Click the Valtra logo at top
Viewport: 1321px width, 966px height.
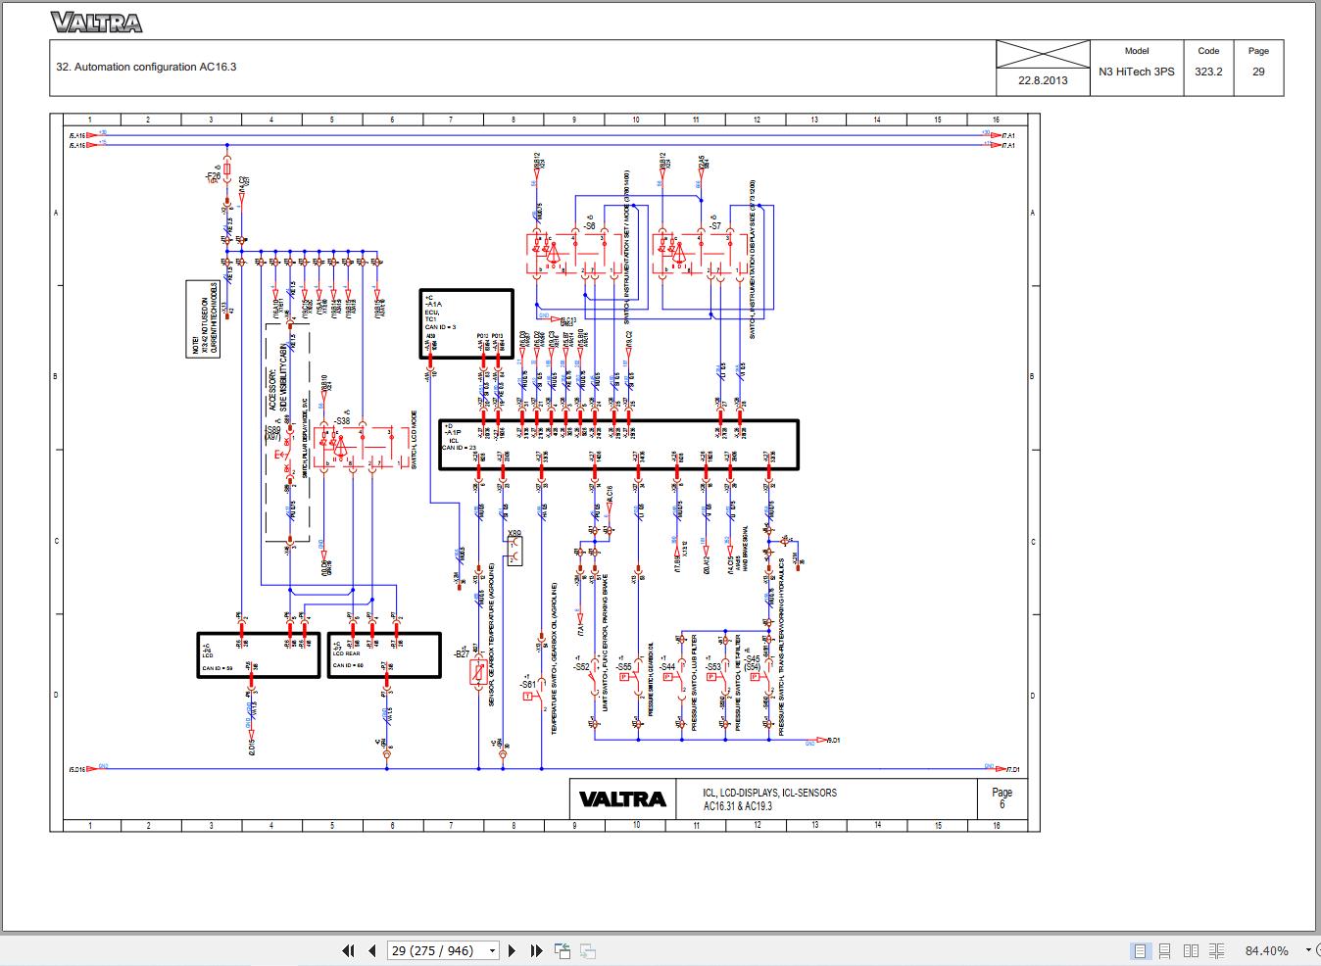[96, 23]
